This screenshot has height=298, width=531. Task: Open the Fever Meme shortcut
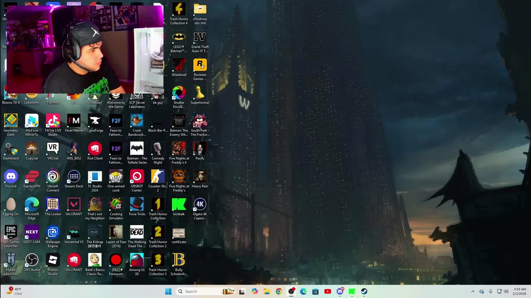74,123
